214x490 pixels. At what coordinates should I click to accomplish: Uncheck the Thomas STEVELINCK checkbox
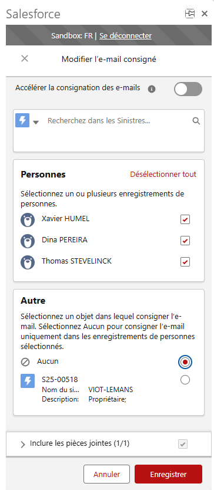(x=185, y=262)
